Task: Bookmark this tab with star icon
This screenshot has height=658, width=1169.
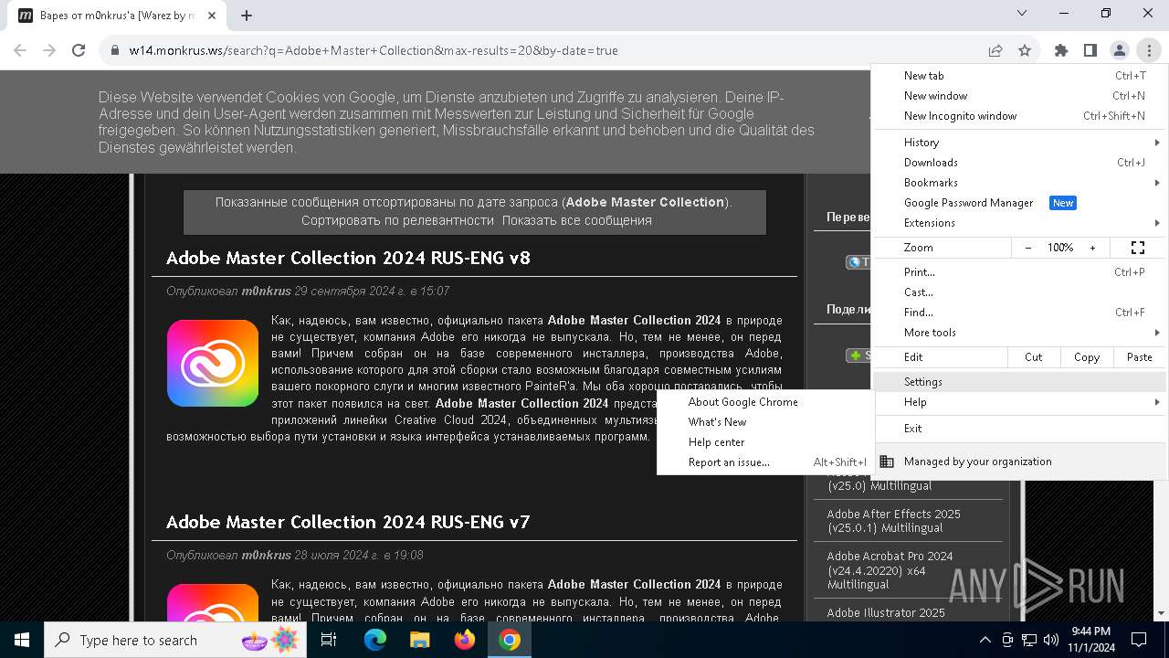Action: (1025, 50)
